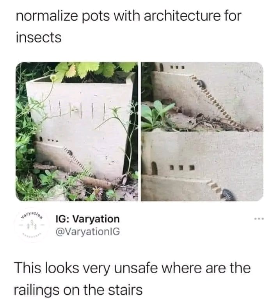The height and width of the screenshot is (299, 279).
Task: Open the three-dot more options menu
Action: (x=259, y=219)
